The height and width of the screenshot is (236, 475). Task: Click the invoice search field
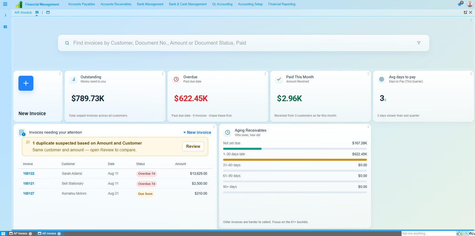243,43
